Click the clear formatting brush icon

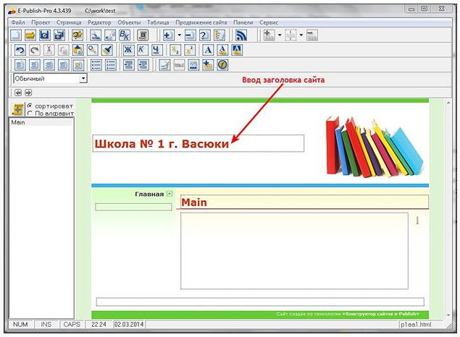pyautogui.click(x=107, y=50)
